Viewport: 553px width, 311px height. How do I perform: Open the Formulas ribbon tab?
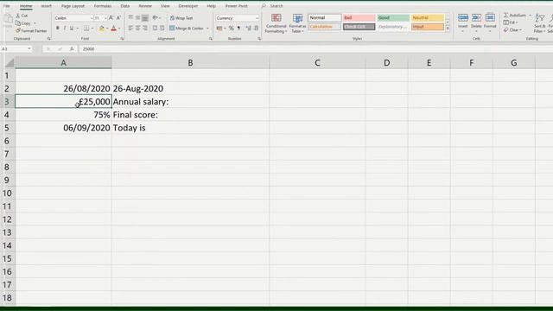point(103,6)
